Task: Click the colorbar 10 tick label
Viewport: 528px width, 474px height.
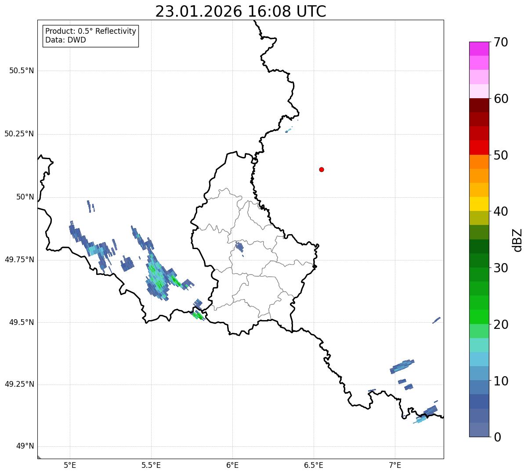Action: (x=501, y=381)
